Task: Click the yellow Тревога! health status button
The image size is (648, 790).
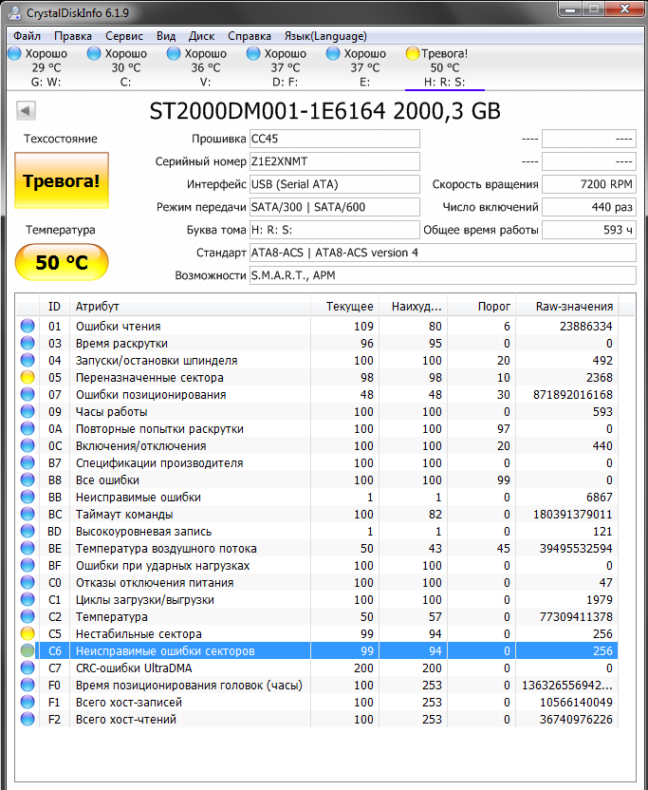Action: [x=62, y=180]
